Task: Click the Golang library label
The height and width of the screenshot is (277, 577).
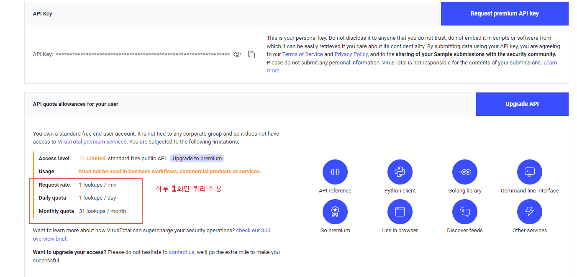Action: click(x=465, y=191)
